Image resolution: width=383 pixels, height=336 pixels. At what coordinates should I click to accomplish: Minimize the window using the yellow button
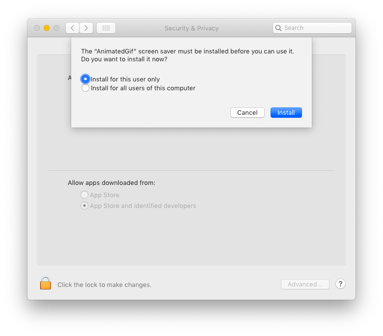click(x=47, y=28)
